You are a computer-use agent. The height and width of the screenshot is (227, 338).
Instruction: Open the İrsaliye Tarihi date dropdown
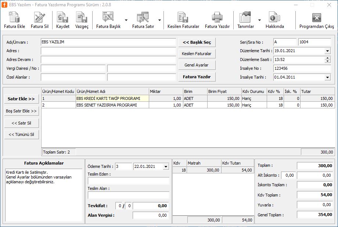coord(327,77)
